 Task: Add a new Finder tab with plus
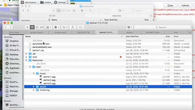[x=190, y=33]
